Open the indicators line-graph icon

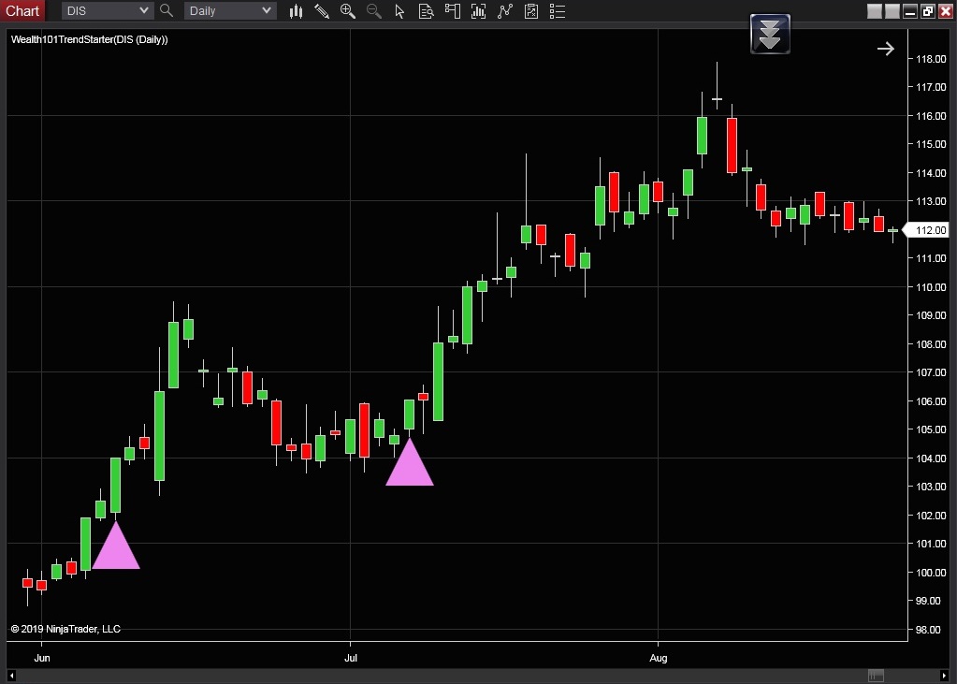[505, 11]
